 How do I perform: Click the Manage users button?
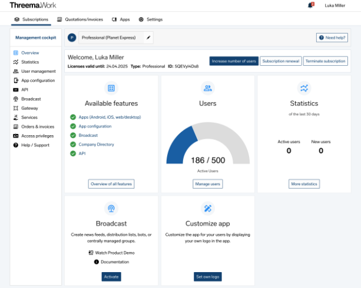coord(208,184)
